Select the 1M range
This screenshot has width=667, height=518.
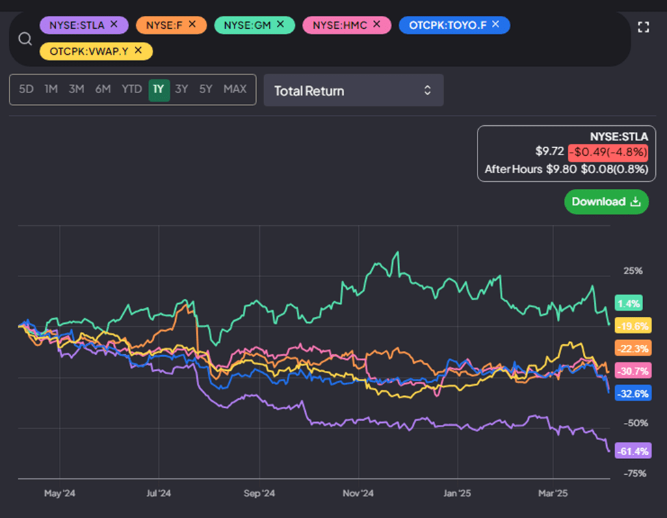(x=51, y=89)
